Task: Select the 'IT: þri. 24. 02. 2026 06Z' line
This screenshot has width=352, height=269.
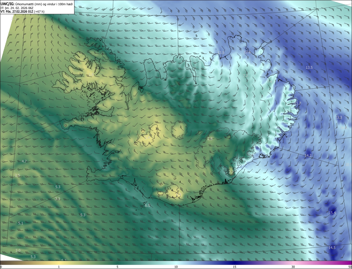Action: (17, 8)
